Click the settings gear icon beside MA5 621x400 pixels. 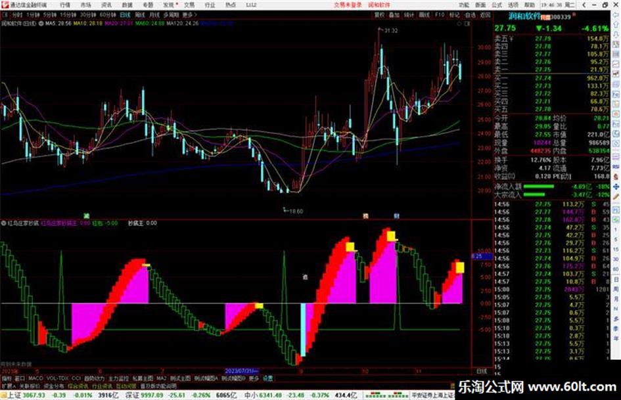tap(41, 24)
